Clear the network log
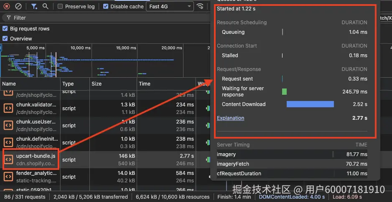 click(18, 6)
